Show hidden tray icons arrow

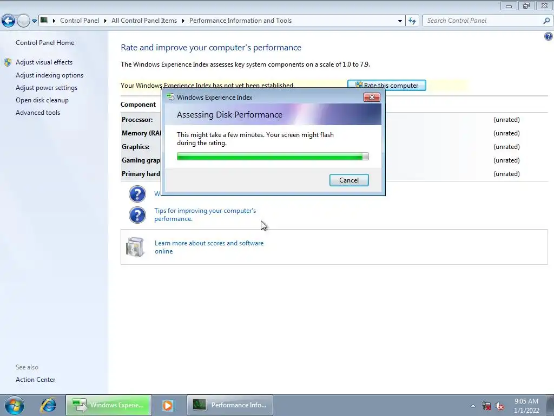point(473,406)
